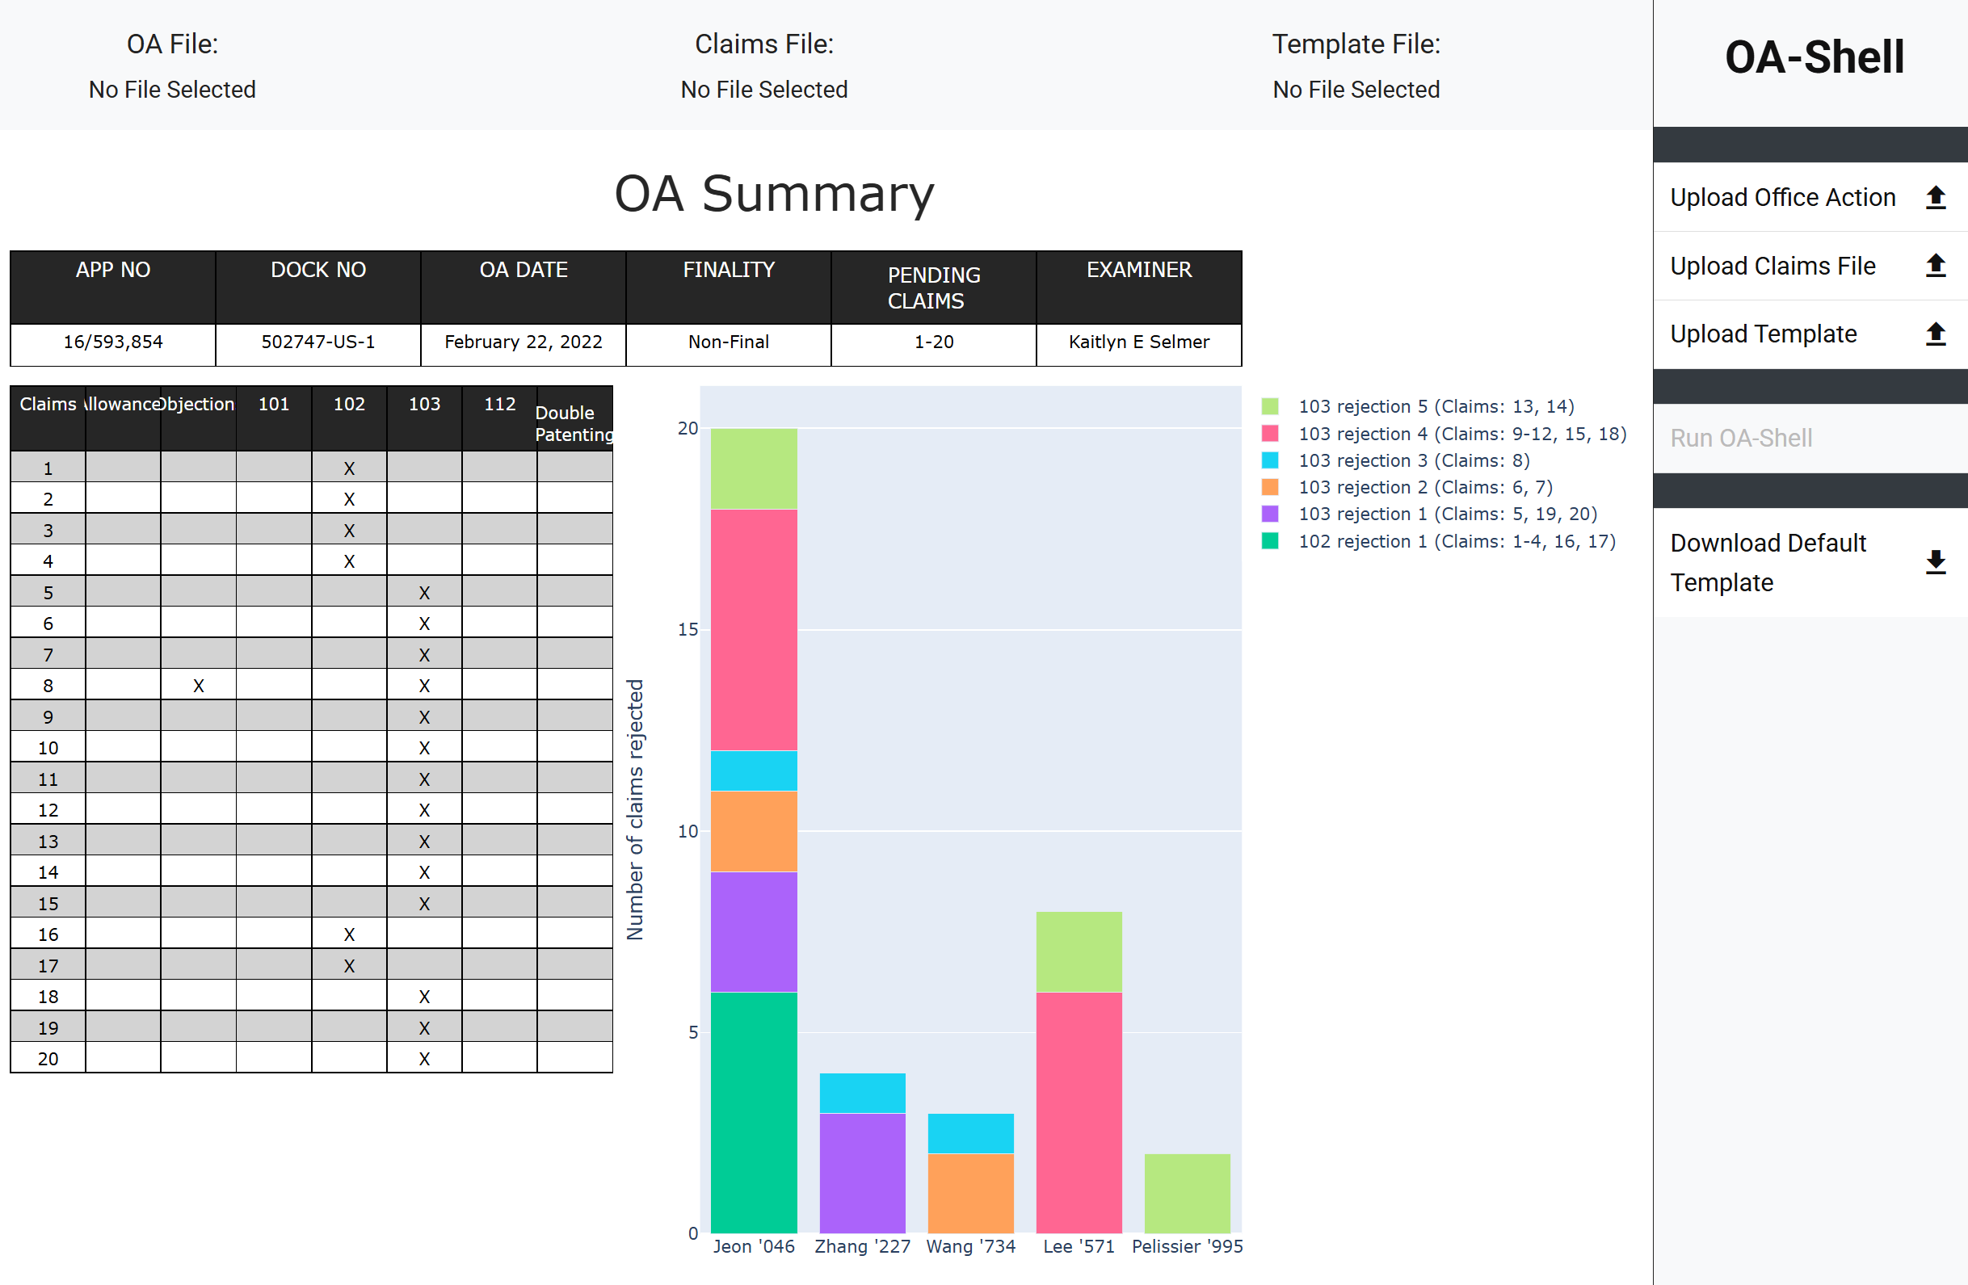The height and width of the screenshot is (1285, 1968).
Task: Click the Upload Template upload icon
Action: pyautogui.click(x=1935, y=334)
